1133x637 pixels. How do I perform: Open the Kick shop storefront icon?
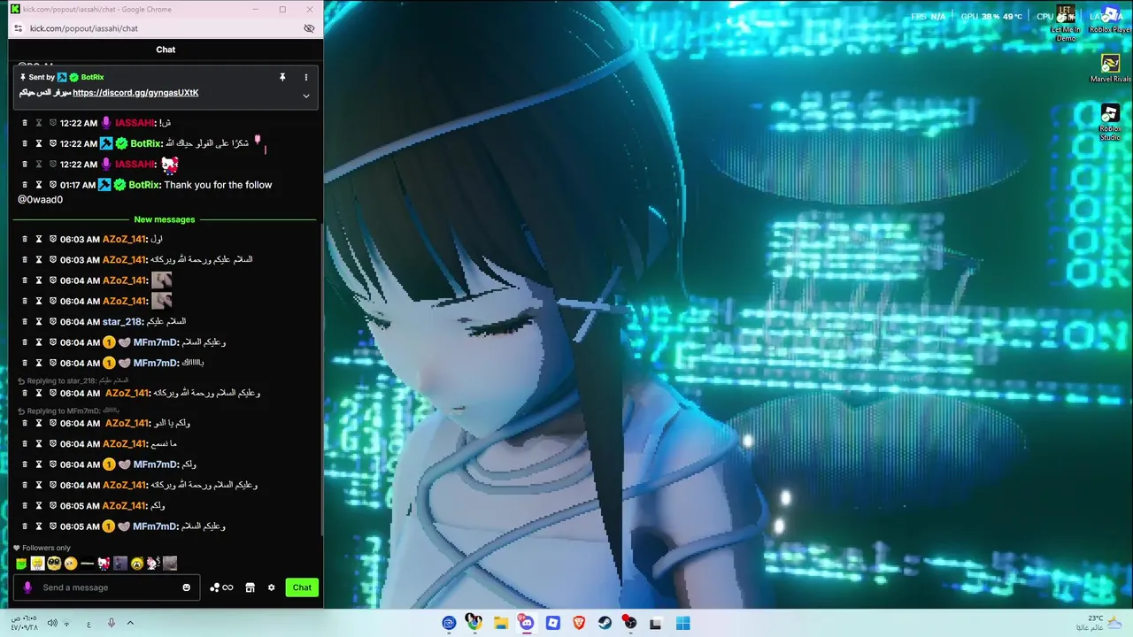point(250,587)
